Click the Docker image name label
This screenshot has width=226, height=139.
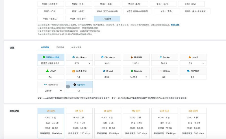(166, 57)
